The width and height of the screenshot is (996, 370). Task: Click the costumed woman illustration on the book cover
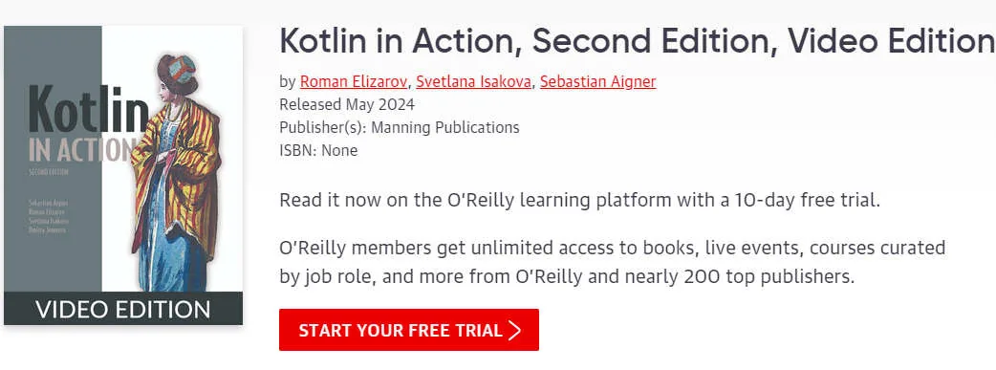pos(176,173)
